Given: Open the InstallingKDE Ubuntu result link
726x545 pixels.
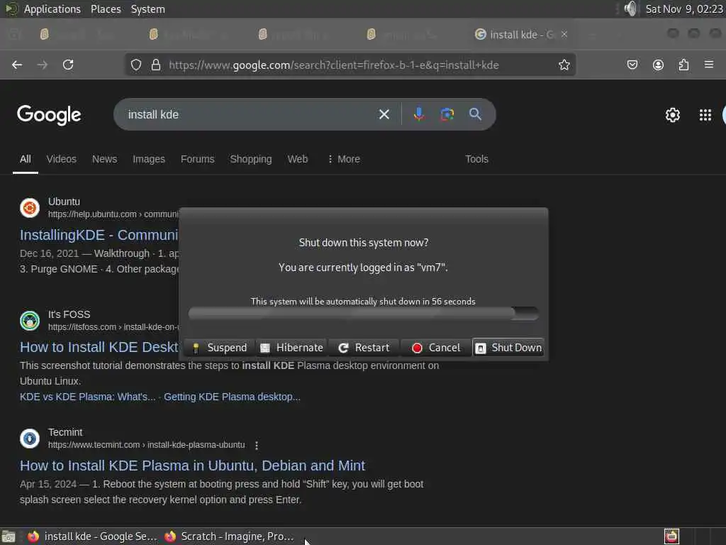Looking at the screenshot, I should pyautogui.click(x=99, y=235).
